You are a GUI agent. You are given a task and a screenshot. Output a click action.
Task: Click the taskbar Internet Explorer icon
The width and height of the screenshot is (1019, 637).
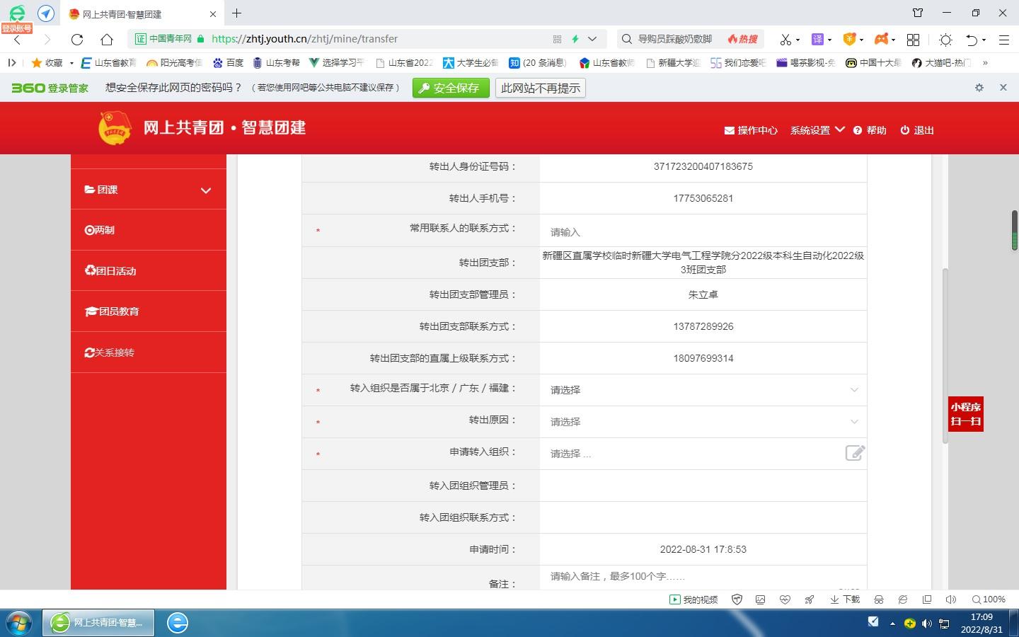[178, 623]
